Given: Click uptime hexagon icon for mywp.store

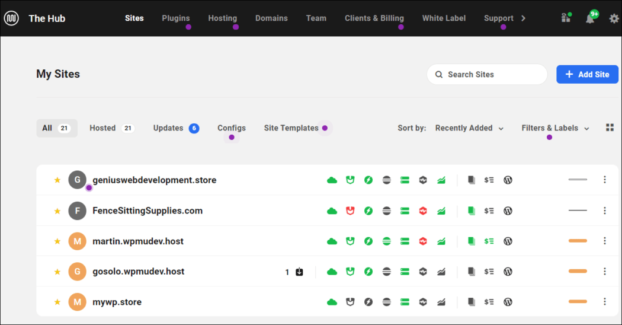Looking at the screenshot, I should 423,302.
